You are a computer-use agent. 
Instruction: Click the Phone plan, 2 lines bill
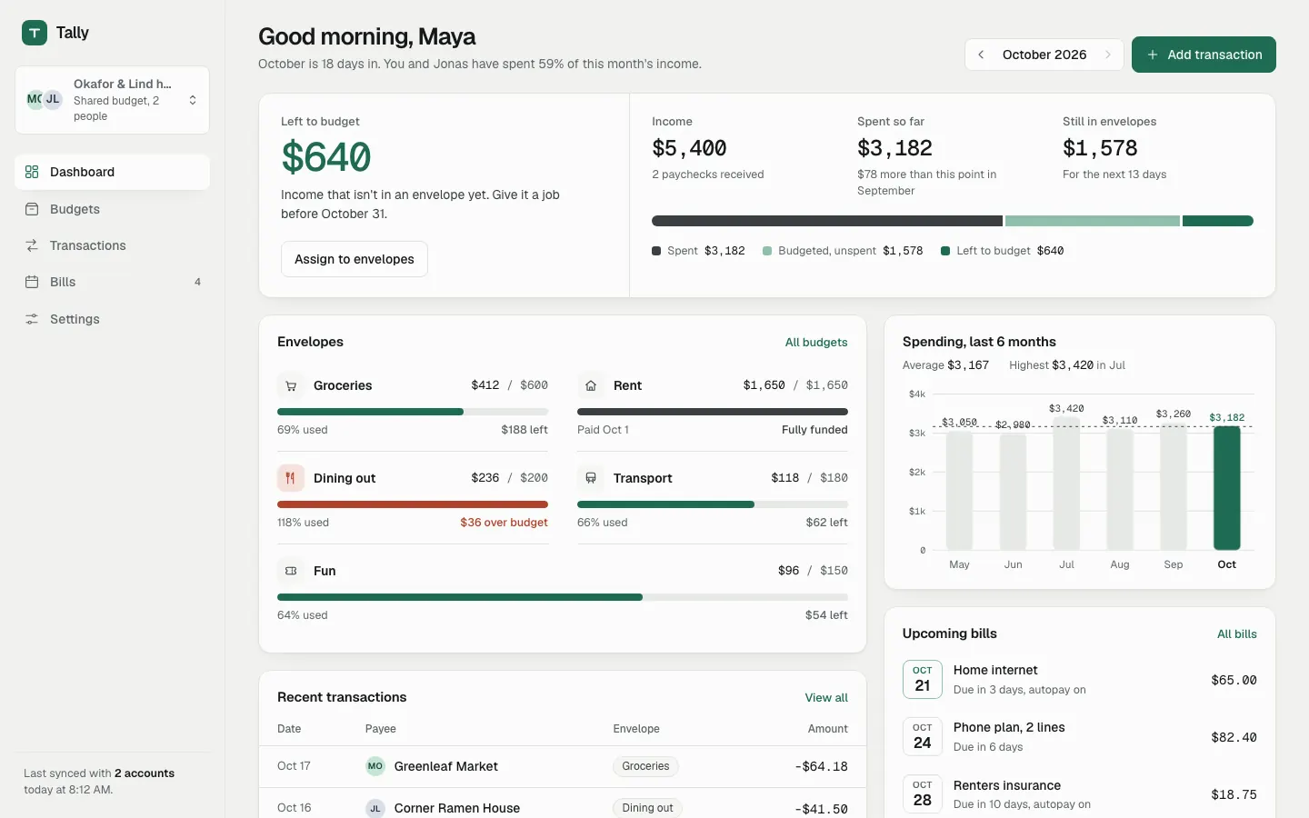tap(1080, 737)
